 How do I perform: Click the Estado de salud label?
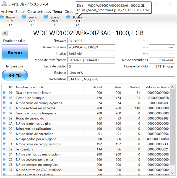click(x=14, y=41)
